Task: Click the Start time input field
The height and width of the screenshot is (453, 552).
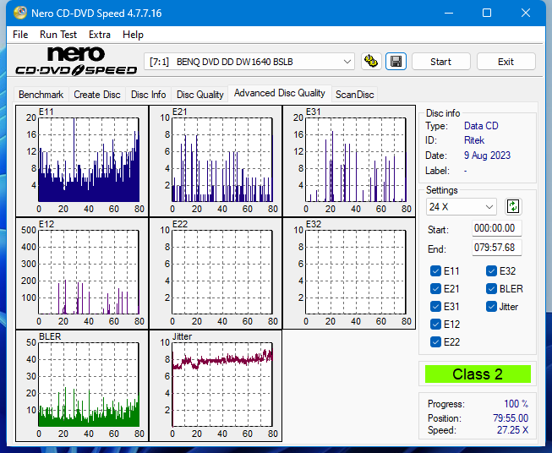Action: click(496, 228)
